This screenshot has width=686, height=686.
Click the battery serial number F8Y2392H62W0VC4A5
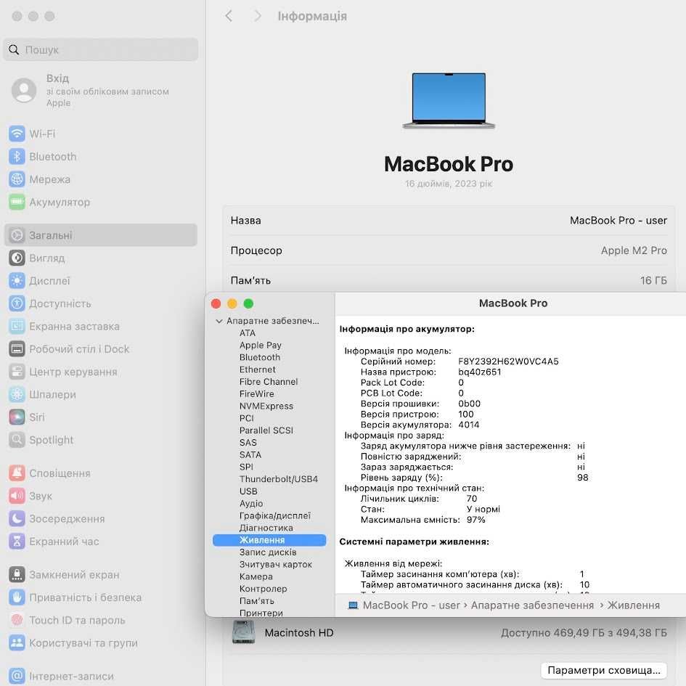[x=508, y=362]
